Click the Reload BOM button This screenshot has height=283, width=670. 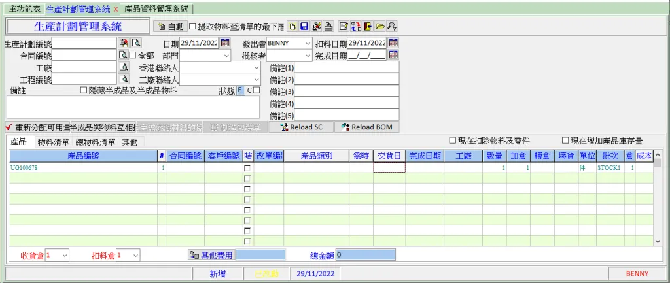(x=366, y=127)
